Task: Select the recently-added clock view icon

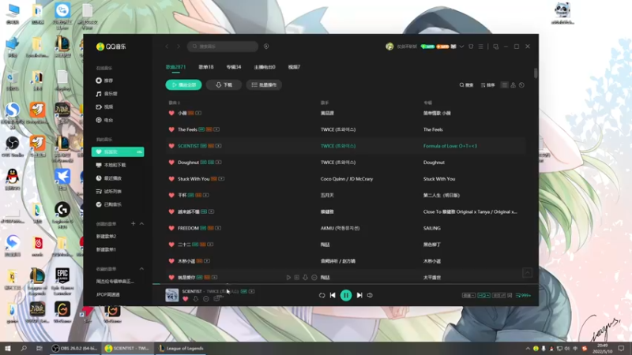Action: coord(521,85)
